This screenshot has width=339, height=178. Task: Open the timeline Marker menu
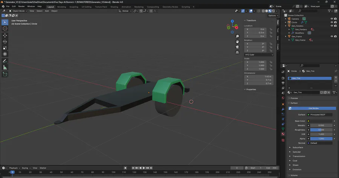[43, 168]
